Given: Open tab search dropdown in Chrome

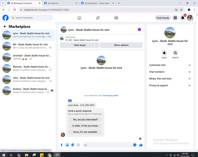Looking at the screenshot, I should [x=3, y=3].
